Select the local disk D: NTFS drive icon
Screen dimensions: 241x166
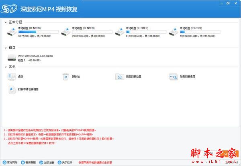tap(66, 32)
